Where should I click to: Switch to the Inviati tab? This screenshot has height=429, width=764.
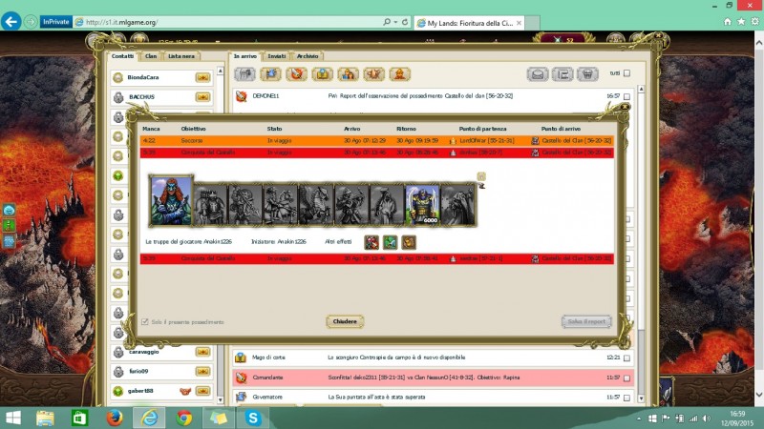[277, 56]
